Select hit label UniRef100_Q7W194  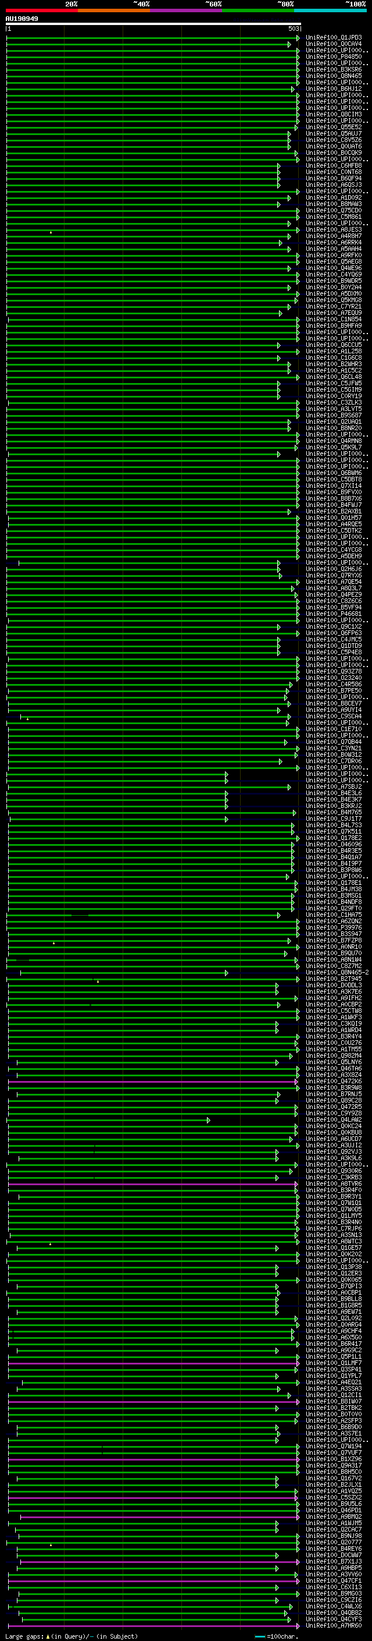334,1446
